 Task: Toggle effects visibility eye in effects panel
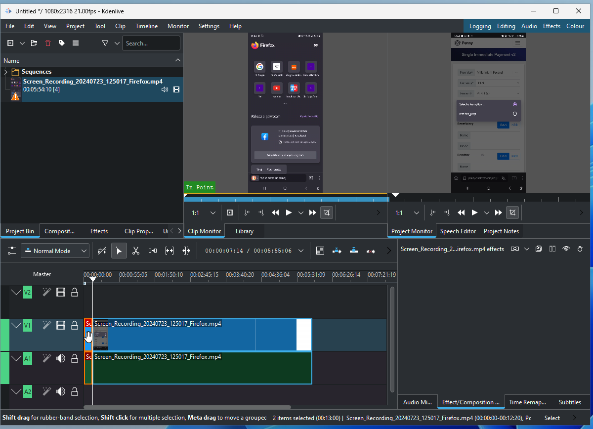point(566,249)
